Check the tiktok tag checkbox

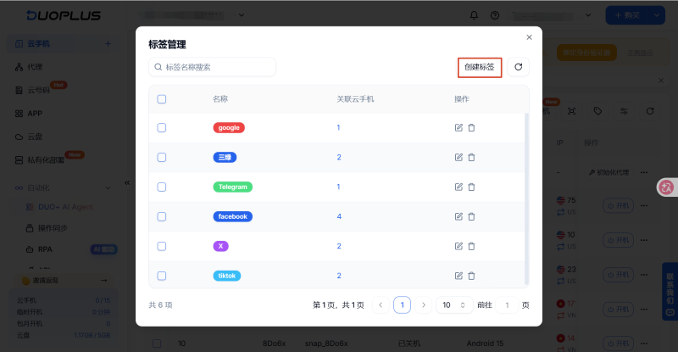tap(162, 276)
